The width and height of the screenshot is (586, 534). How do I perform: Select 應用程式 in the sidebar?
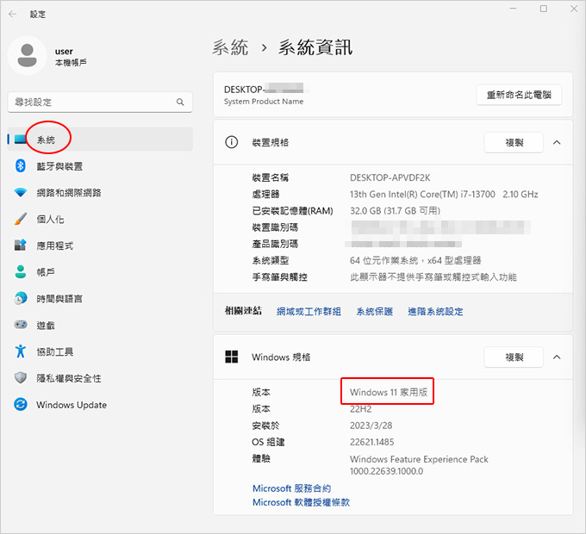point(100,245)
